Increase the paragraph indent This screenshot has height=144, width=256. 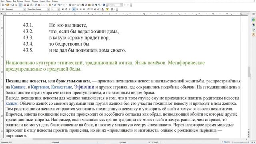pos(98,9)
